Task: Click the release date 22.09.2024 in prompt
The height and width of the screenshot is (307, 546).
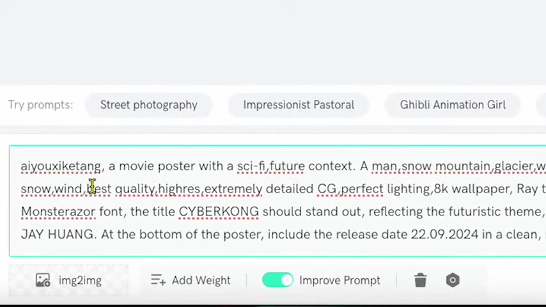Action: tap(445, 234)
